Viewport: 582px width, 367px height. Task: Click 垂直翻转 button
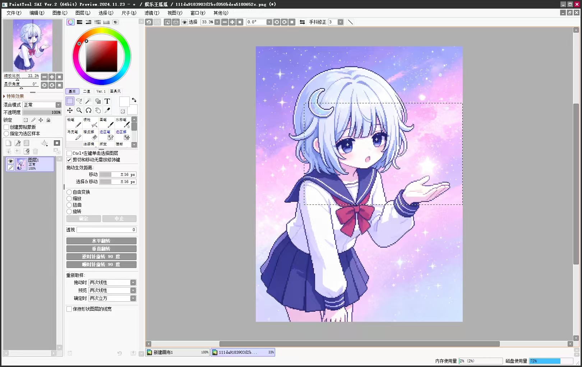click(101, 249)
